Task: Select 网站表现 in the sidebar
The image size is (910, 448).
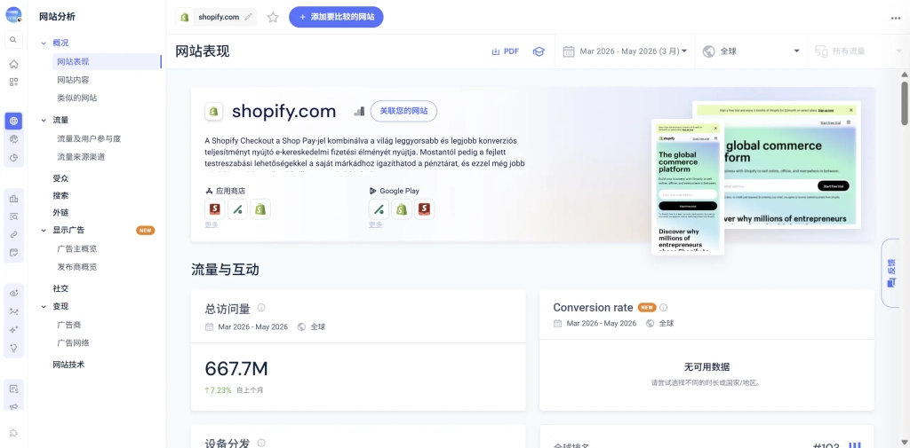Action: click(107, 61)
